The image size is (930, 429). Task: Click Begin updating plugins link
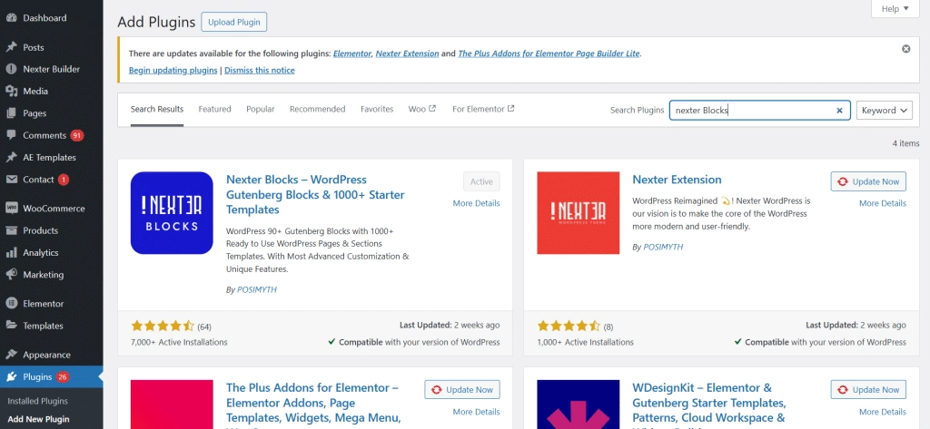click(x=173, y=70)
